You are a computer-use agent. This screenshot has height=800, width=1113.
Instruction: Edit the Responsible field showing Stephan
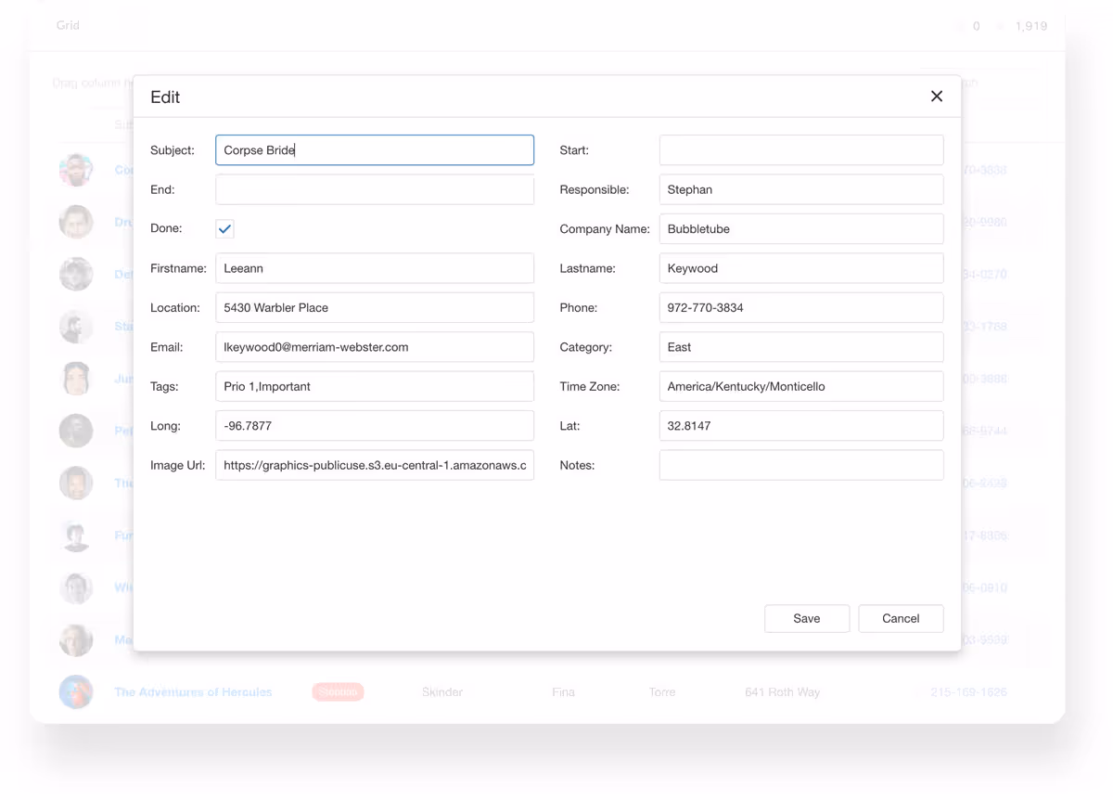[801, 189]
